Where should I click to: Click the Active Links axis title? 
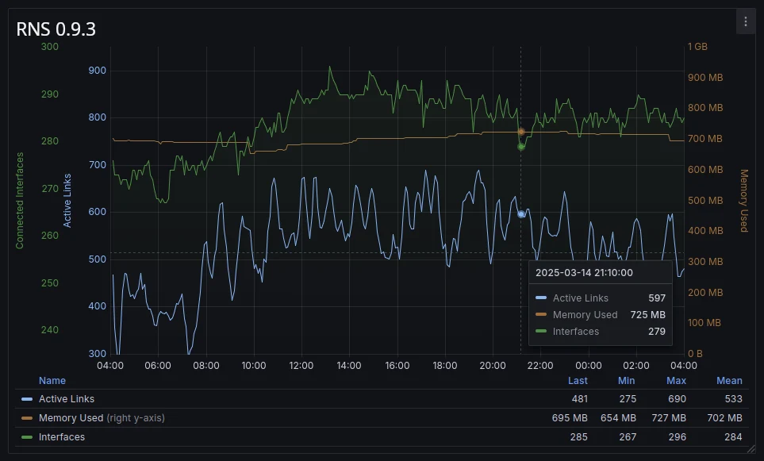pos(67,201)
